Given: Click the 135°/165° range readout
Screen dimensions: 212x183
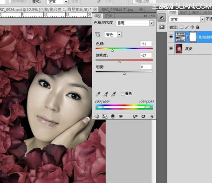Looking at the screenshot, I should (102, 102).
